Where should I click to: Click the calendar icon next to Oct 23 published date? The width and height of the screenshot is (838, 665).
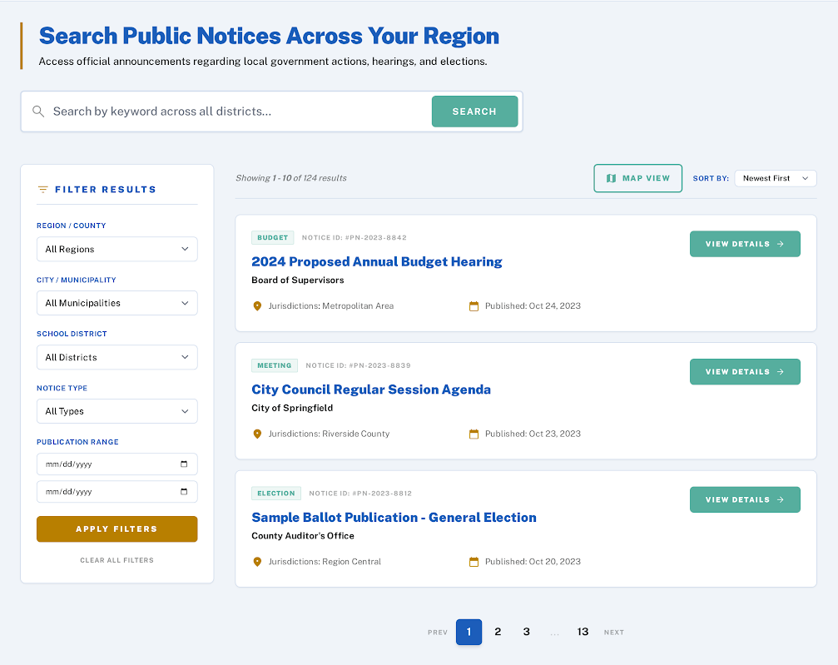[474, 434]
